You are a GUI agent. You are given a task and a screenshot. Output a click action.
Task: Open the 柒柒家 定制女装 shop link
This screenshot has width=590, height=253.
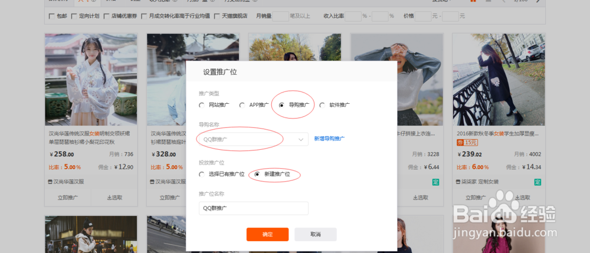[x=480, y=182]
